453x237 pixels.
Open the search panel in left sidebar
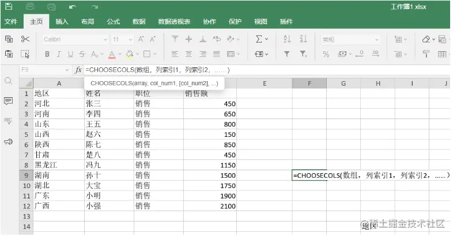point(9,81)
